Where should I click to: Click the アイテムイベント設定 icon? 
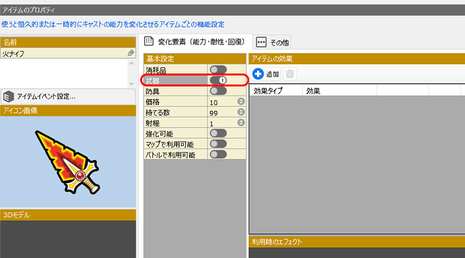click(x=8, y=96)
